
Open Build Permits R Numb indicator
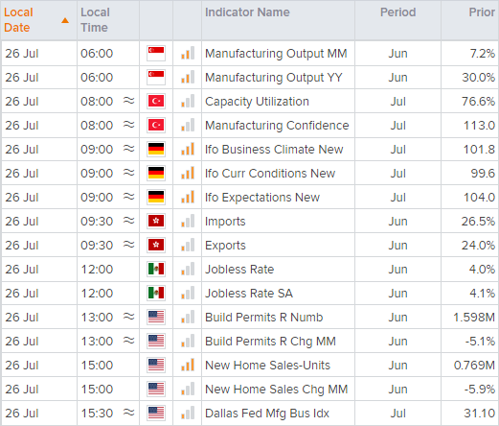point(264,318)
